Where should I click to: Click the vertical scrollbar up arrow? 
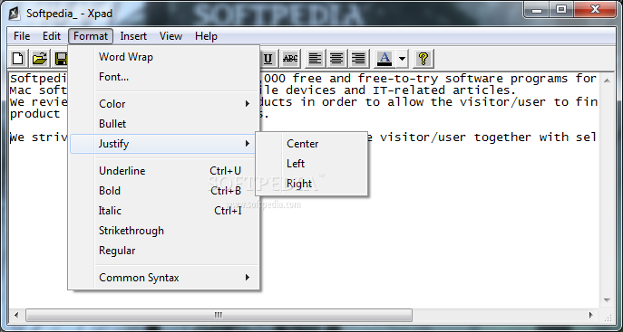pyautogui.click(x=607, y=81)
